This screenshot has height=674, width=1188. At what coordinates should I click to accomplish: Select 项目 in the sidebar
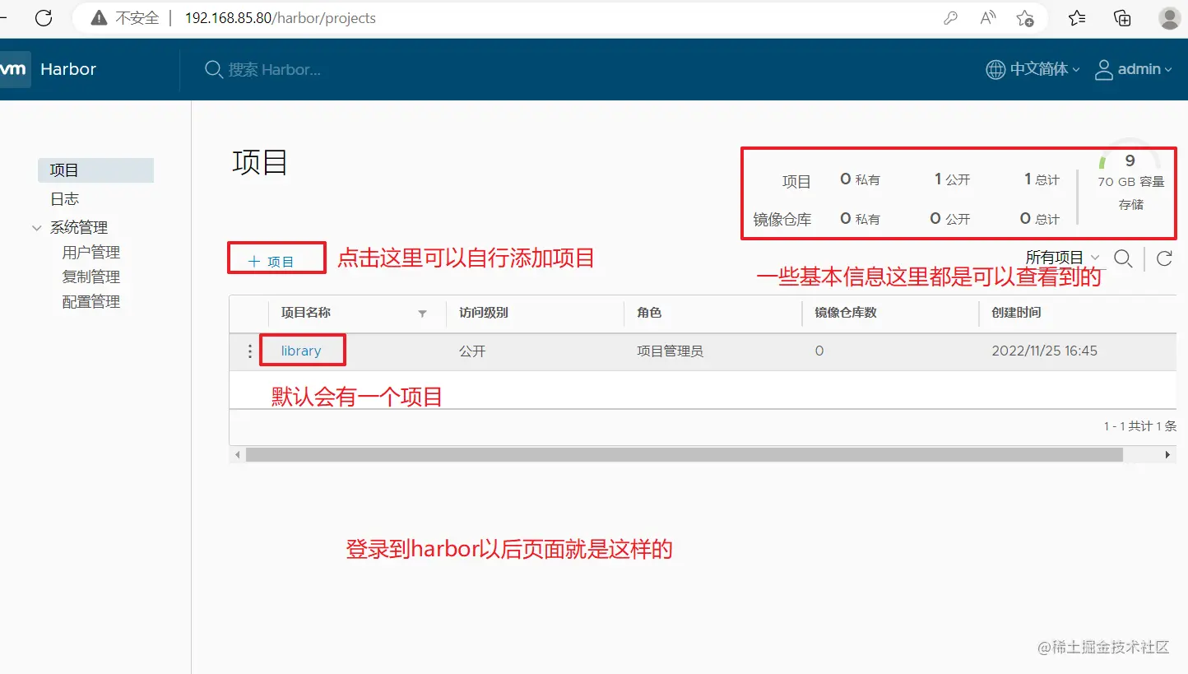coord(95,170)
